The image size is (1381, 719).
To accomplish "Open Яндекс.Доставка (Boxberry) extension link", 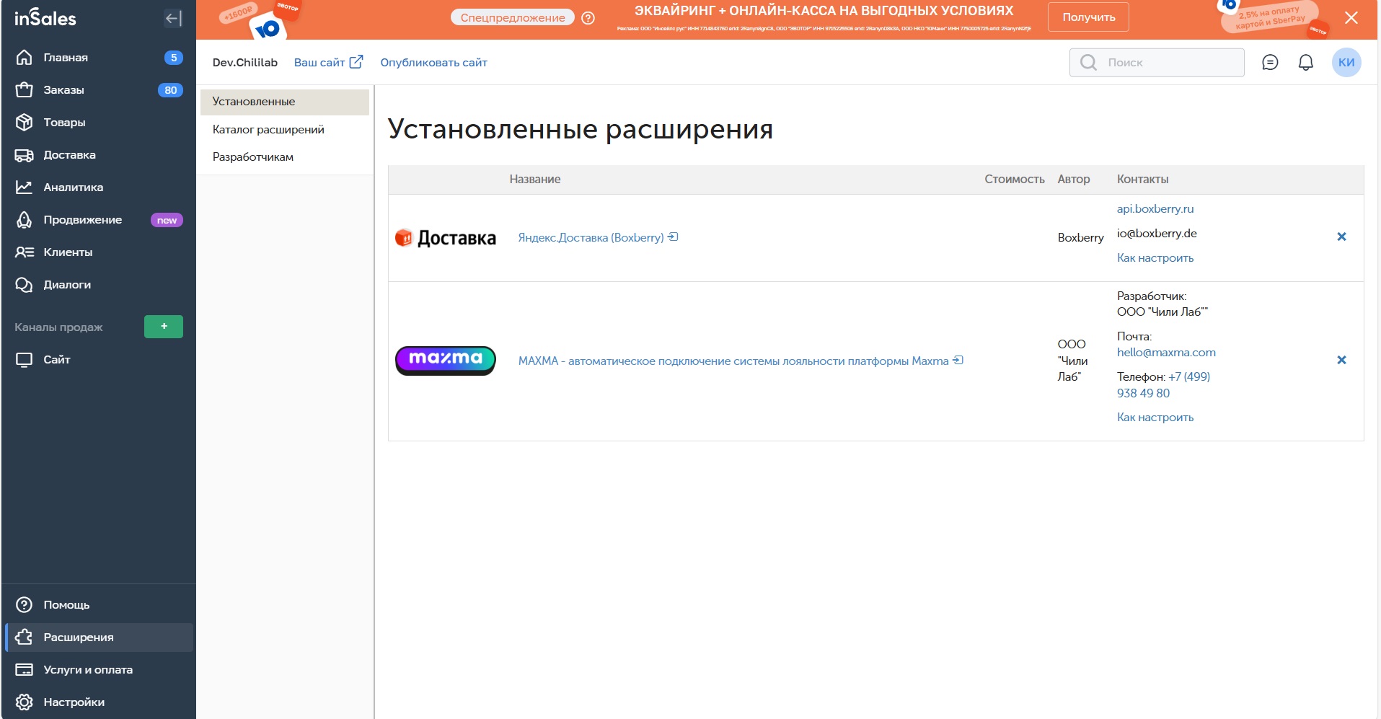I will pyautogui.click(x=591, y=238).
